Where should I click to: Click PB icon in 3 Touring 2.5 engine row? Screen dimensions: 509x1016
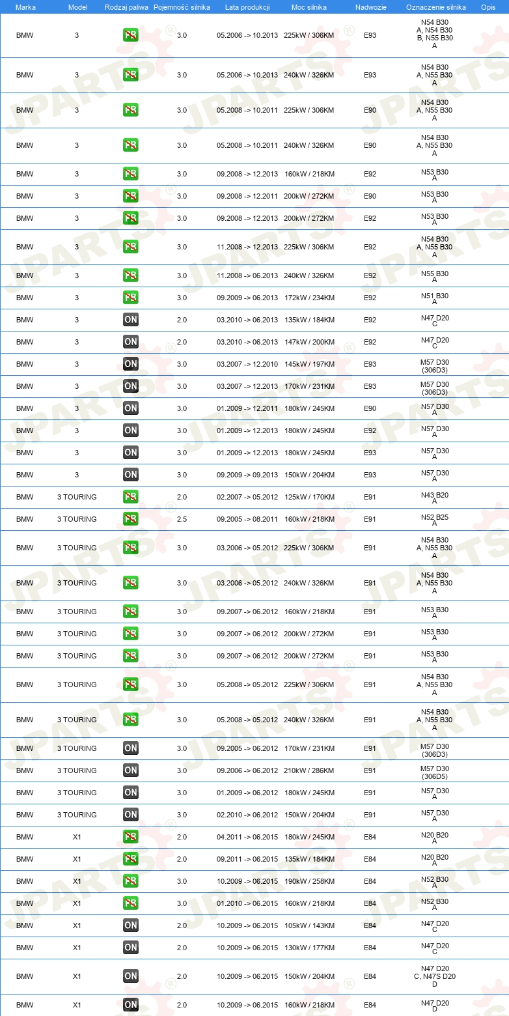[x=130, y=519]
